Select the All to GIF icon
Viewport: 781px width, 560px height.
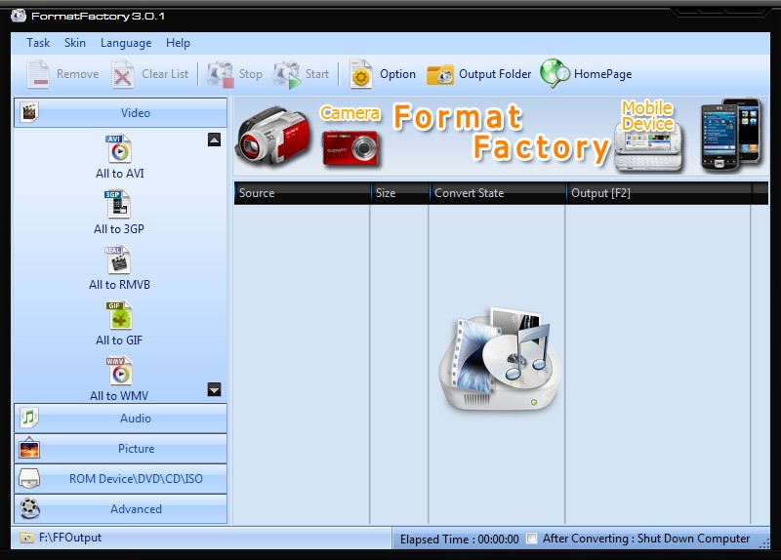[x=119, y=315]
